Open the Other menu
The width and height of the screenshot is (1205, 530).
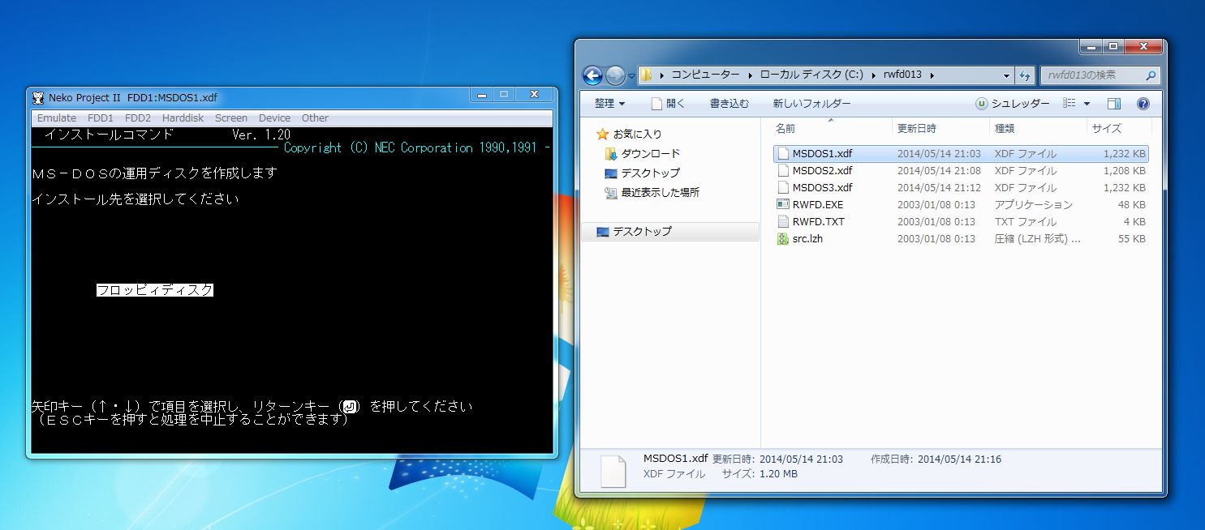coord(315,118)
